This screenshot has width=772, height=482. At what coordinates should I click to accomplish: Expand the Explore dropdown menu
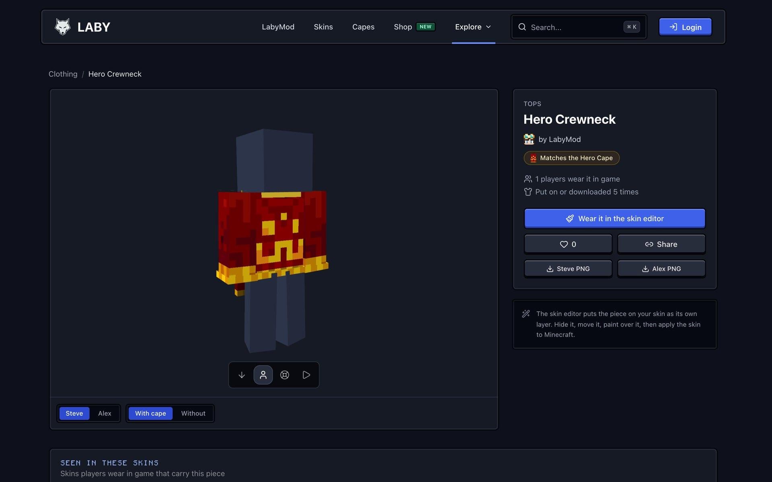click(x=473, y=27)
